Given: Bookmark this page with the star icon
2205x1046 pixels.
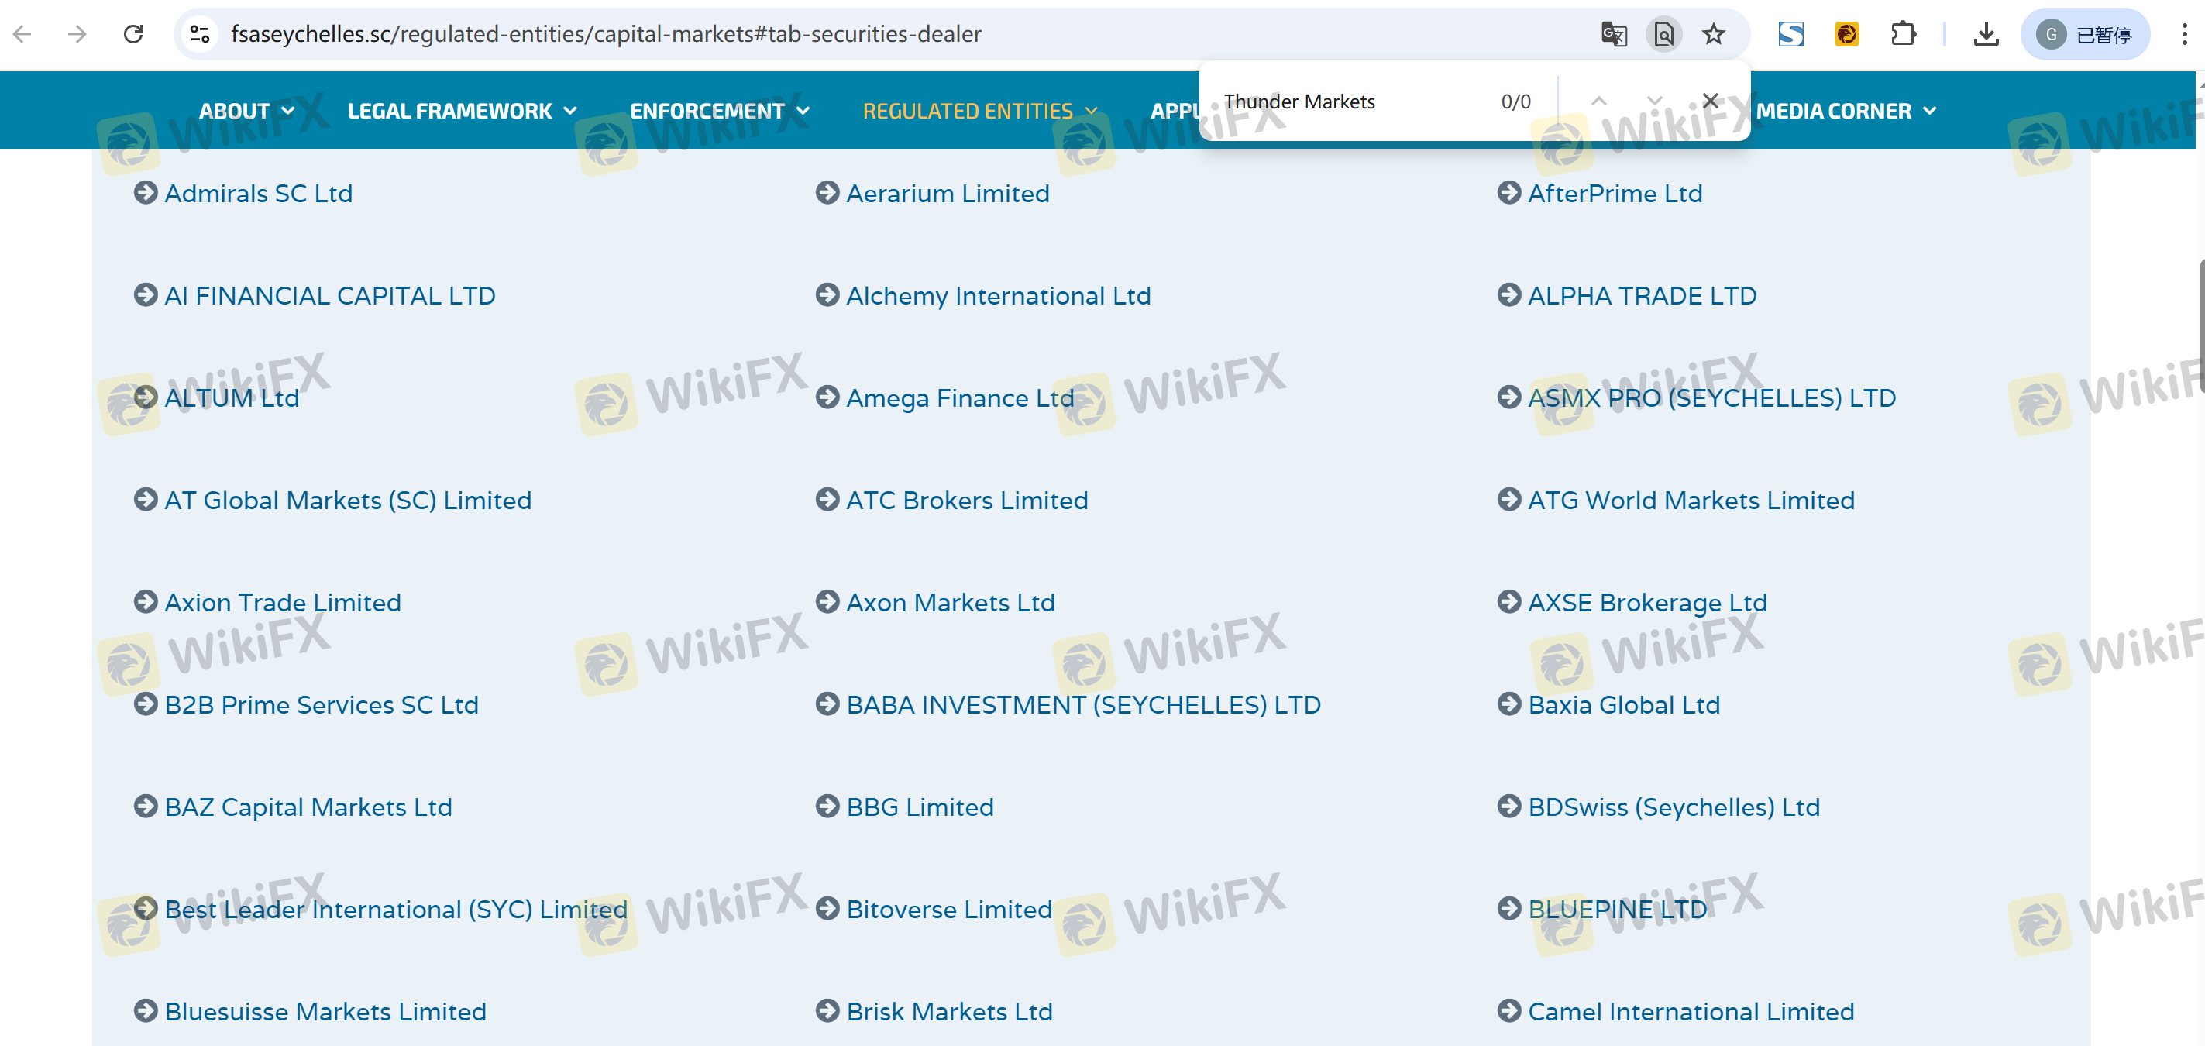Looking at the screenshot, I should [1714, 34].
